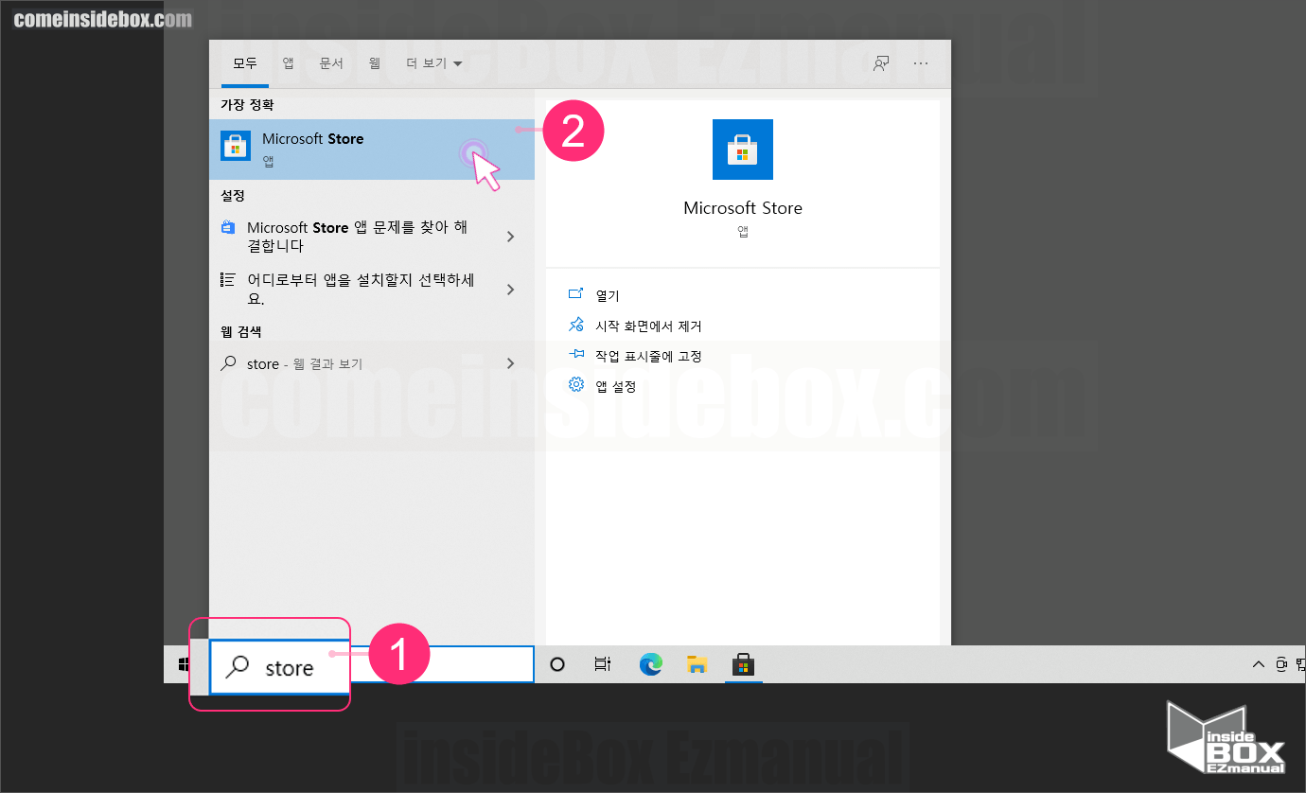This screenshot has width=1306, height=793.
Task: Click the Microsoft Store title in preview pane
Action: click(x=743, y=208)
